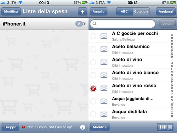Open the barcode scanner icon
This screenshot has width=177, height=133.
pos(165,127)
